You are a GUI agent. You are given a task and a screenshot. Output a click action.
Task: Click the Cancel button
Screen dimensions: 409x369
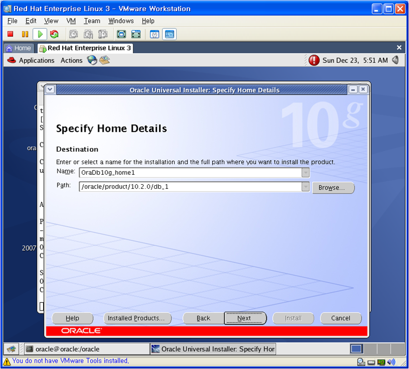tap(340, 318)
